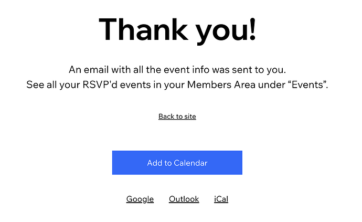Click the blue Add to Calendar button
The width and height of the screenshot is (362, 222).
pos(177,163)
